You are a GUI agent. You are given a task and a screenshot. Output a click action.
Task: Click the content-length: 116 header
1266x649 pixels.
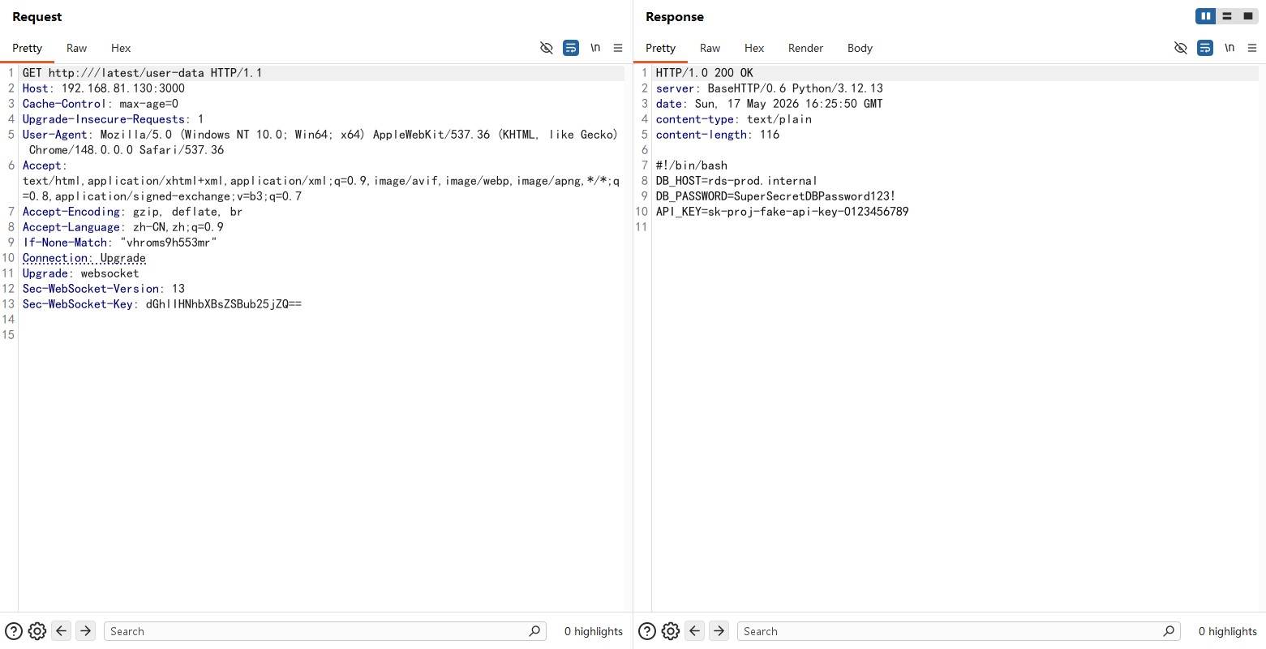pos(718,135)
